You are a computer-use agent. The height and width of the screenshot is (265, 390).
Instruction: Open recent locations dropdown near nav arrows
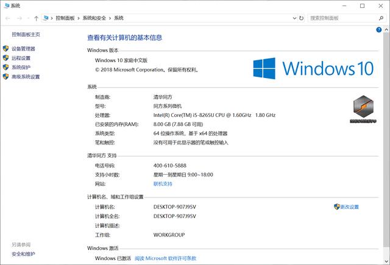28,18
